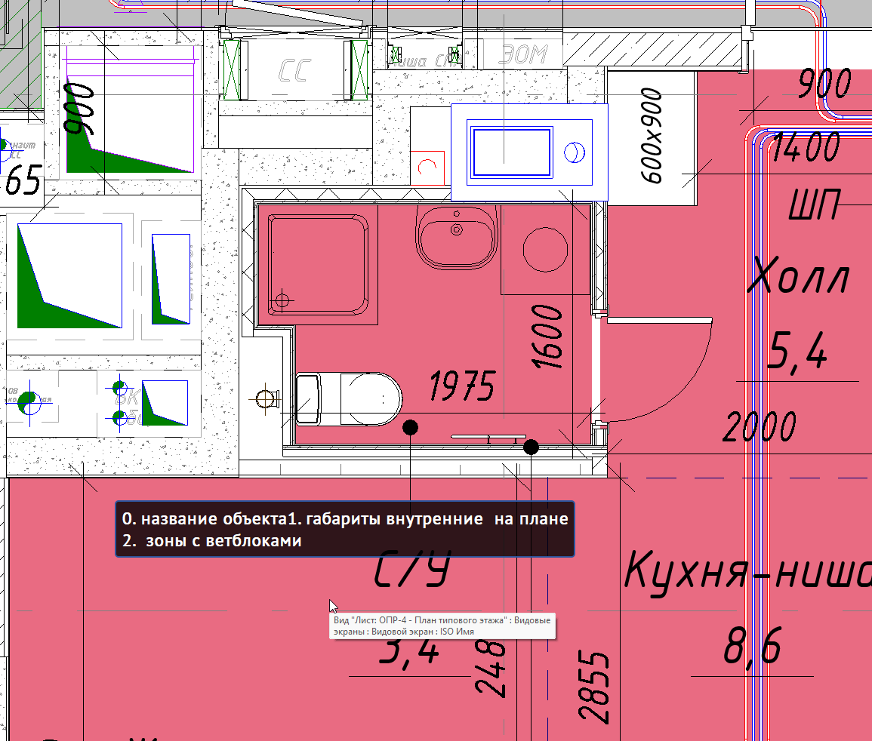Select the 2000 dimension text
The image size is (872, 741).
click(760, 427)
